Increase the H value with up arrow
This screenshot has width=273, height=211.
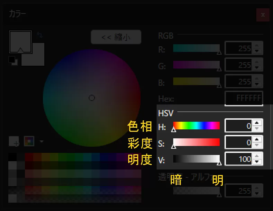coord(257,123)
